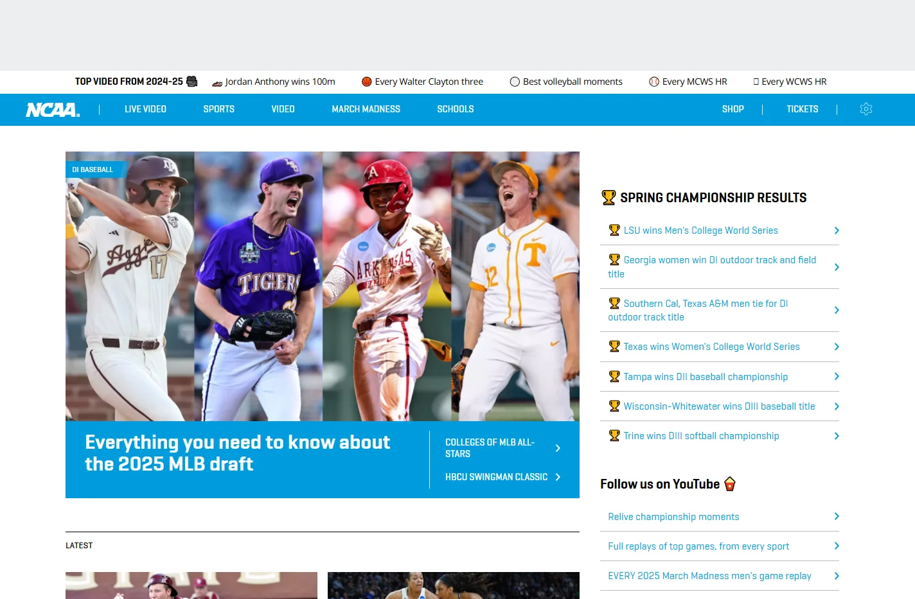The height and width of the screenshot is (599, 915).
Task: Open the Shop link in navigation
Action: pos(733,109)
